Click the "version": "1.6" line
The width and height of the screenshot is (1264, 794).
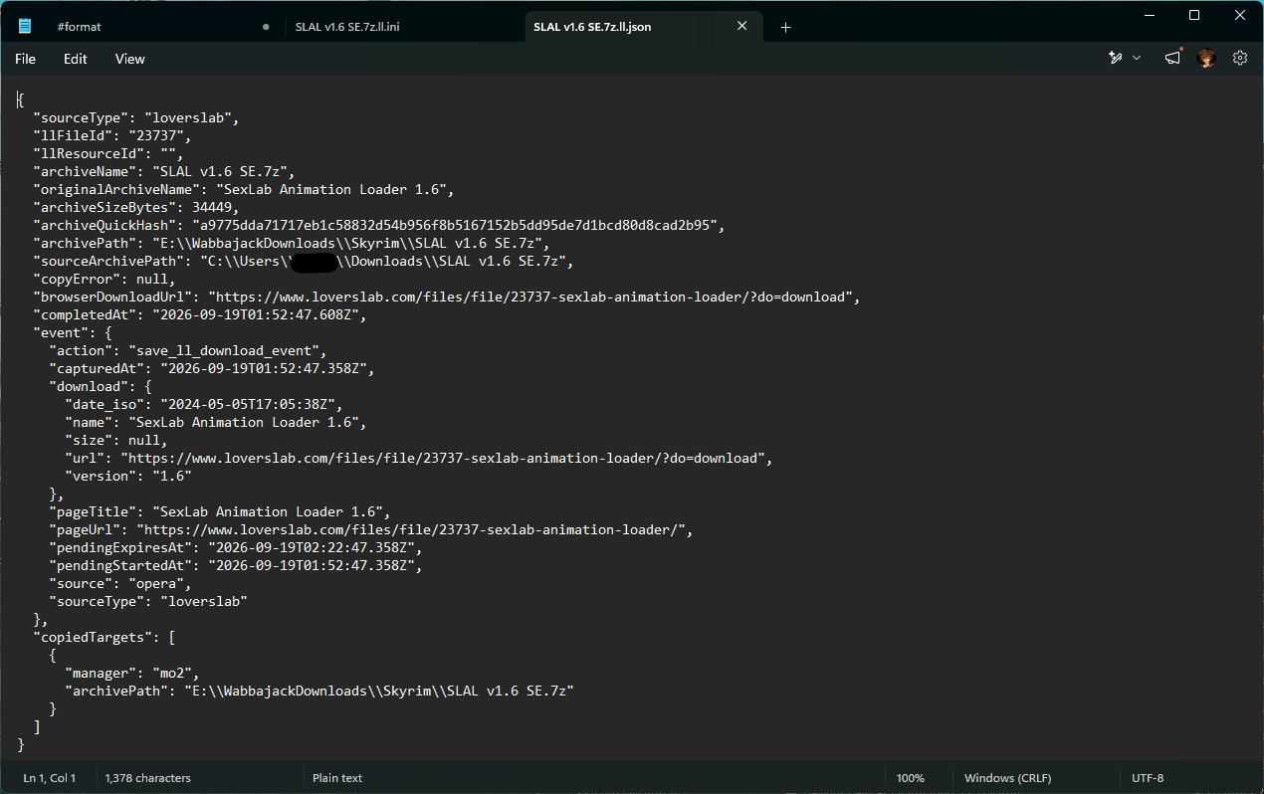128,476
